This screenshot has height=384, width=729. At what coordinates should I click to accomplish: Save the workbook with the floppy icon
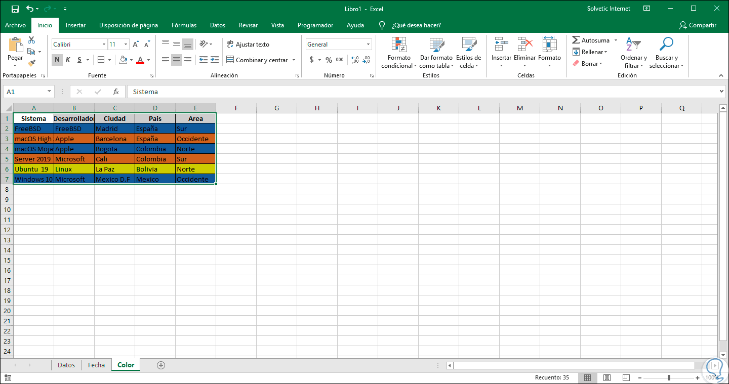pyautogui.click(x=15, y=9)
